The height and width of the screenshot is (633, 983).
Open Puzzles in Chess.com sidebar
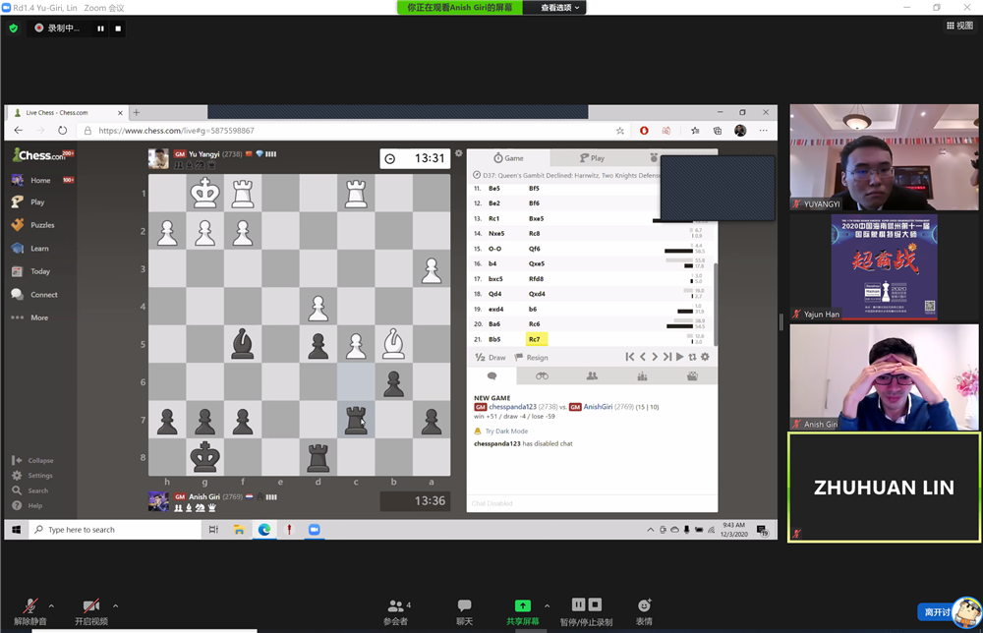tap(42, 225)
